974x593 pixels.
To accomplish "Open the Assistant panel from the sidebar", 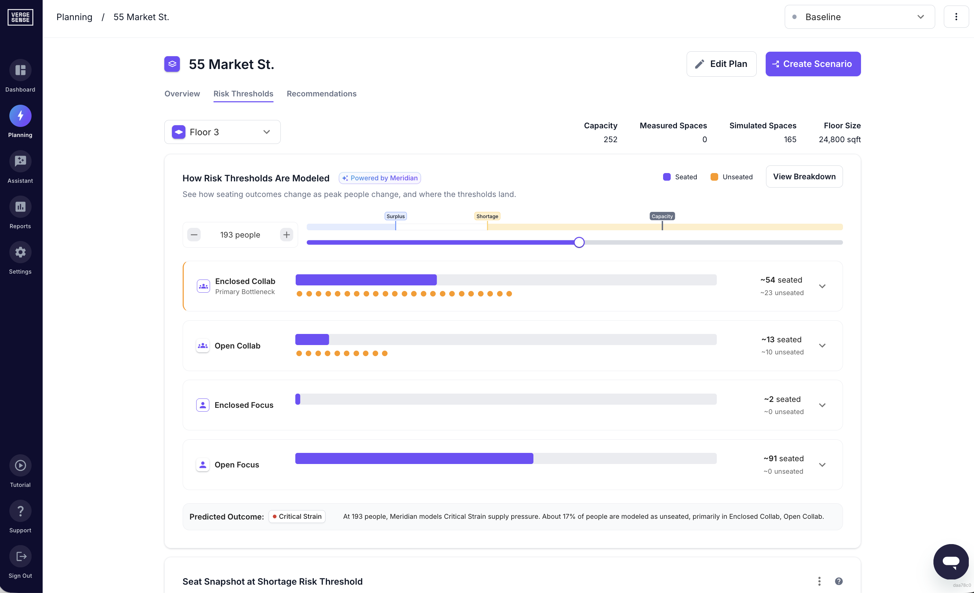I will tap(20, 161).
